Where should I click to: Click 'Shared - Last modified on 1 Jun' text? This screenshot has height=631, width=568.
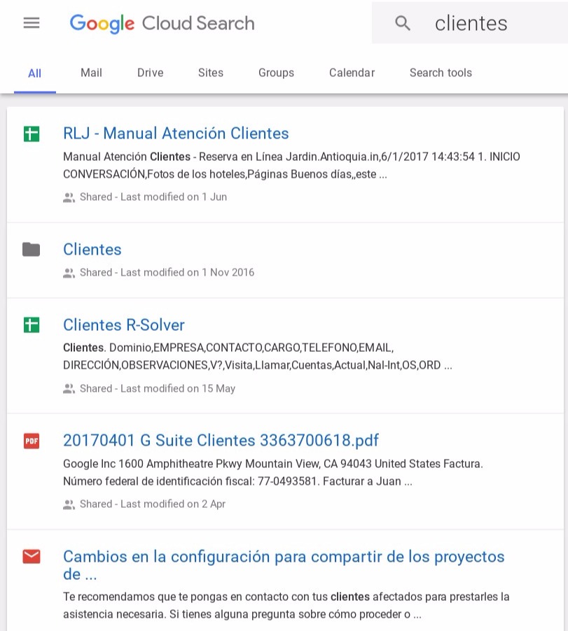pos(153,197)
